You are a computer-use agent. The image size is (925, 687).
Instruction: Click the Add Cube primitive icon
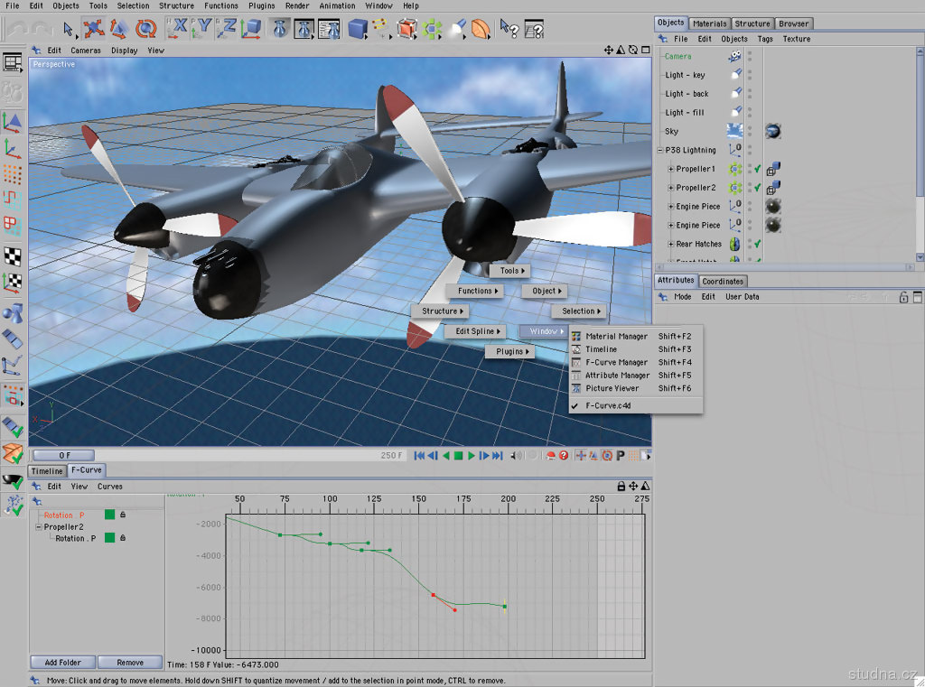(x=358, y=29)
